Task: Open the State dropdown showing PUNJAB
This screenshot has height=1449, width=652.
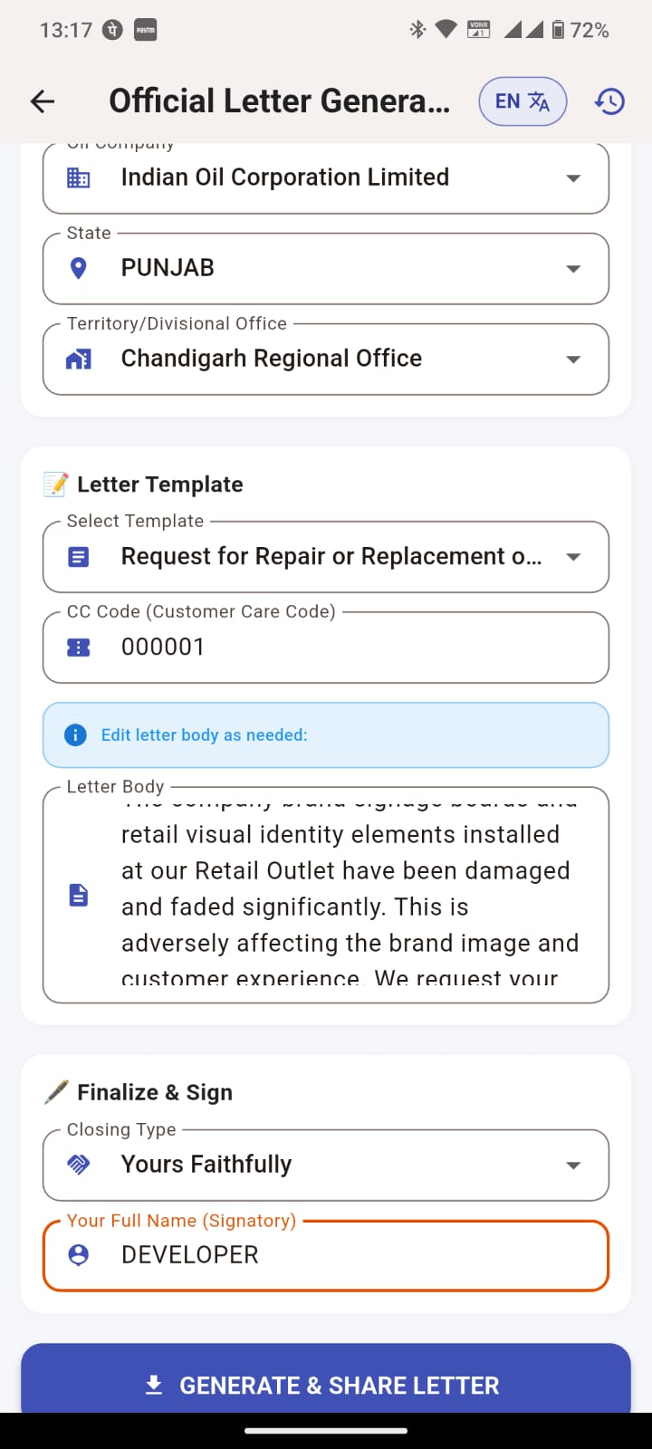Action: [x=572, y=269]
